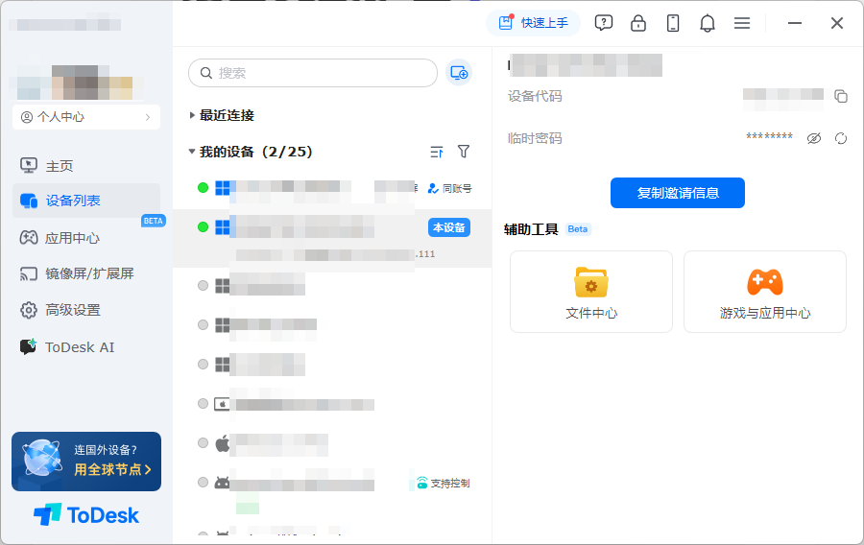The height and width of the screenshot is (545, 864).
Task: Focus the 搜索 device search field
Action: tap(313, 73)
